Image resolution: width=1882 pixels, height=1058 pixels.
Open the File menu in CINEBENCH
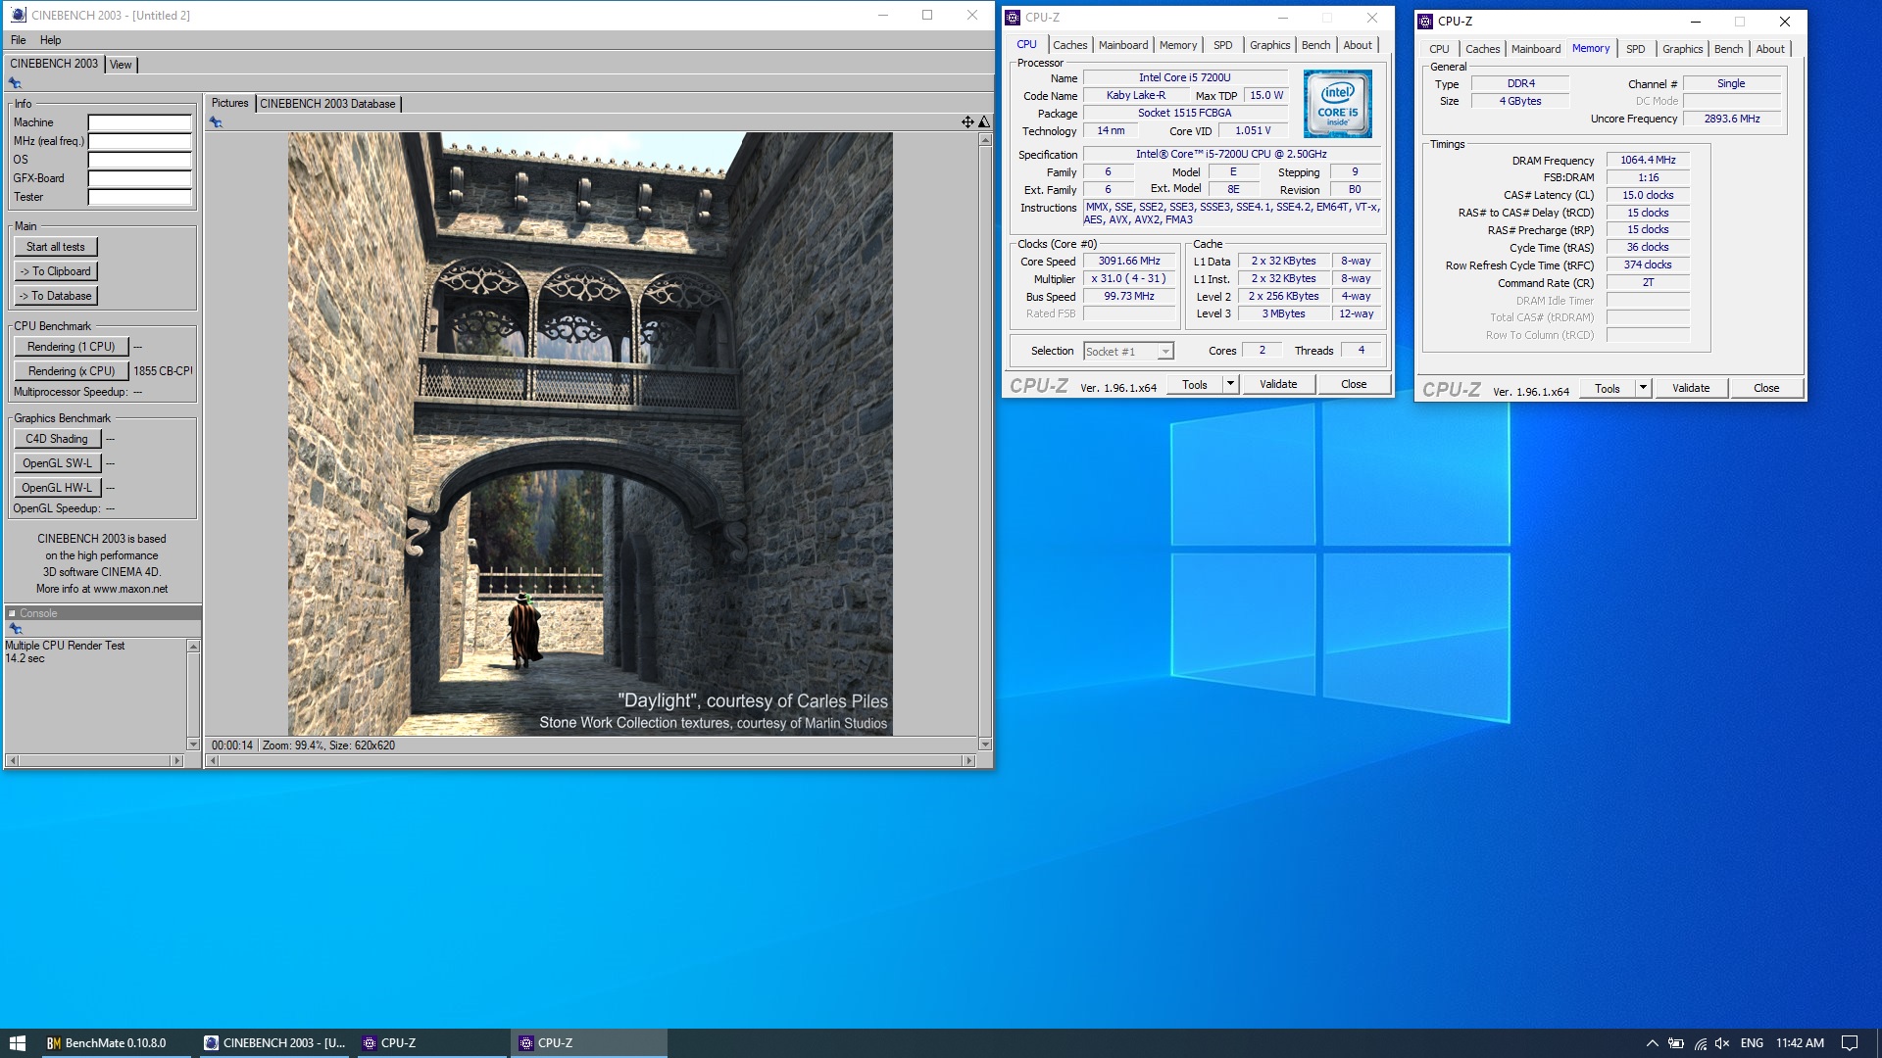pos(19,40)
